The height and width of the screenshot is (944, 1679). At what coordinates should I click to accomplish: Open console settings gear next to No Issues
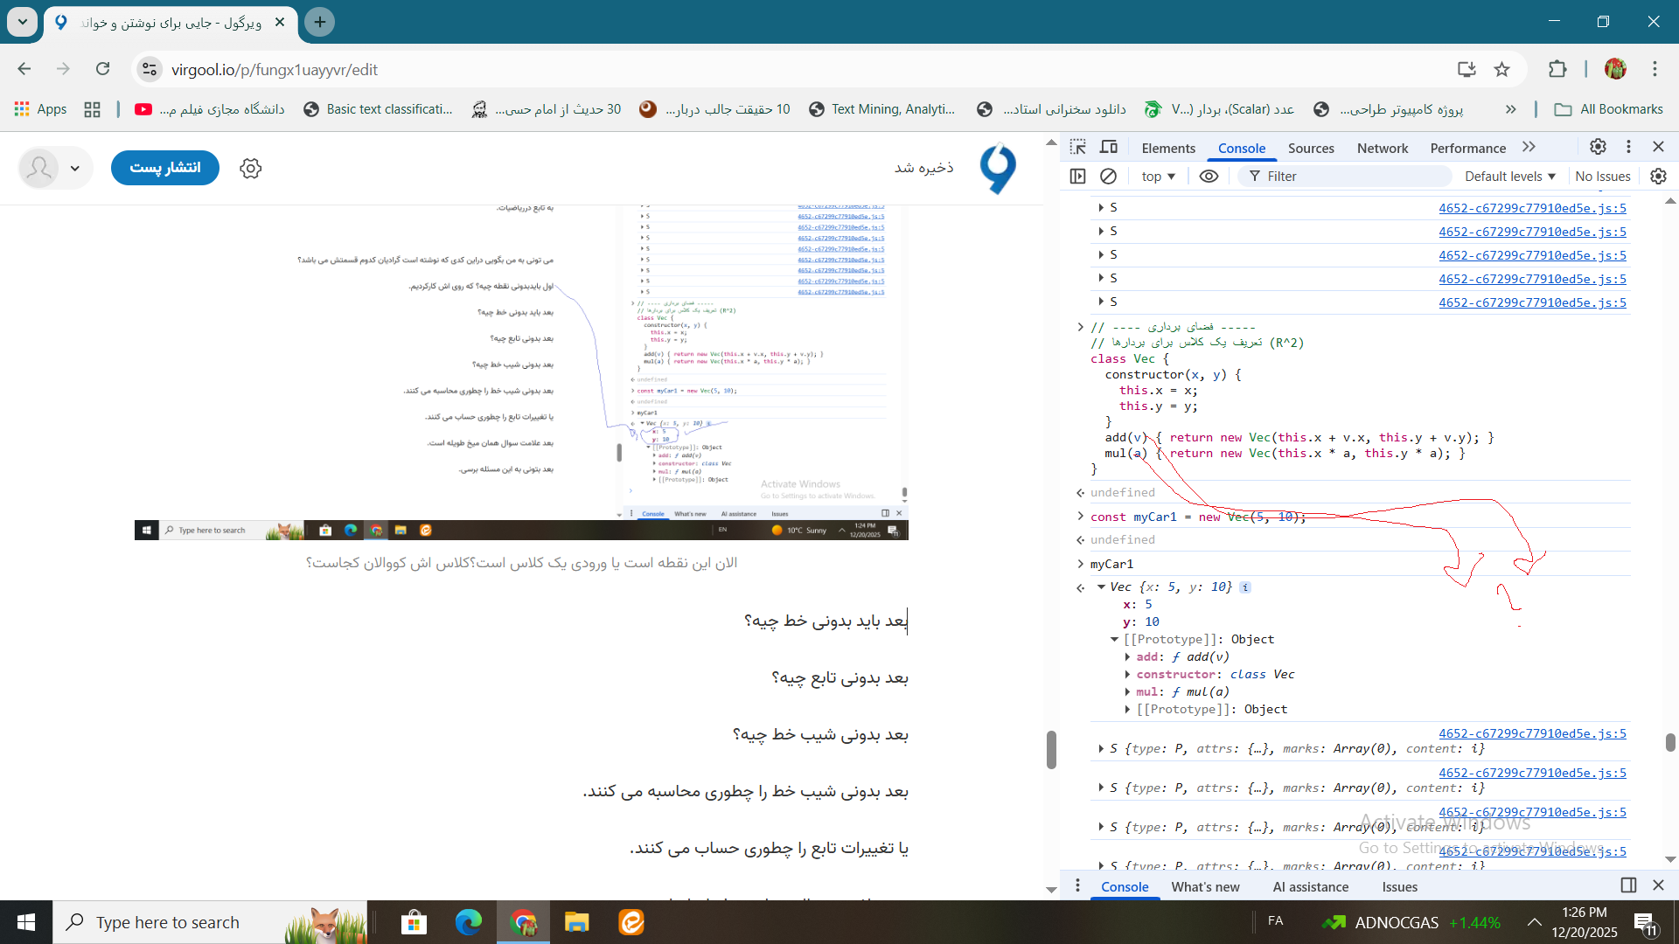1658,176
